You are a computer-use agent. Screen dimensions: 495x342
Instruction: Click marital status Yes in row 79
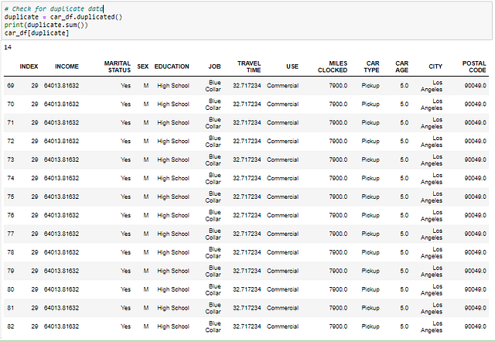[x=125, y=271]
